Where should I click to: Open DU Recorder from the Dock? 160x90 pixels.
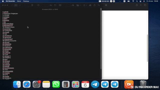[129, 84]
